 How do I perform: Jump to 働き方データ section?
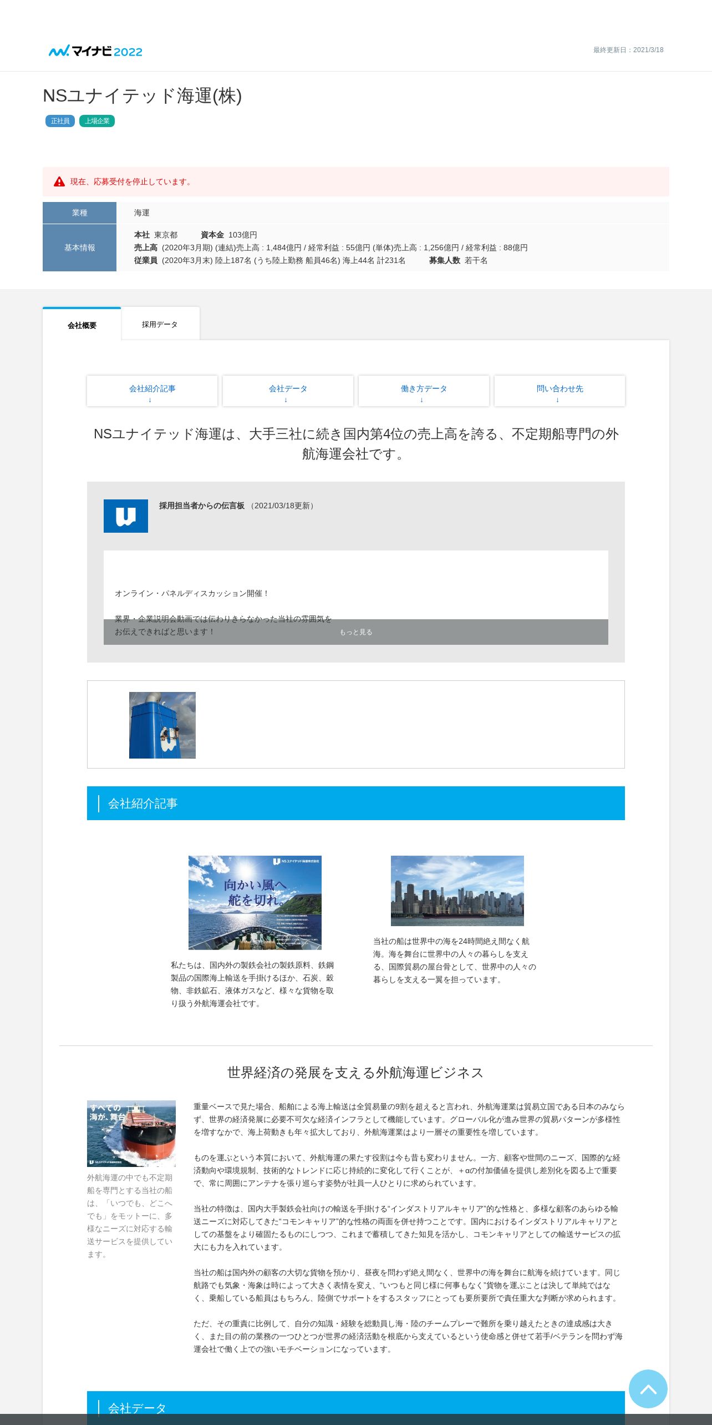(x=424, y=391)
